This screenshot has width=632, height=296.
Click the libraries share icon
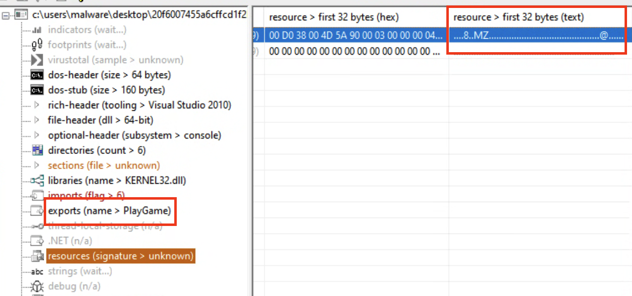(37, 181)
